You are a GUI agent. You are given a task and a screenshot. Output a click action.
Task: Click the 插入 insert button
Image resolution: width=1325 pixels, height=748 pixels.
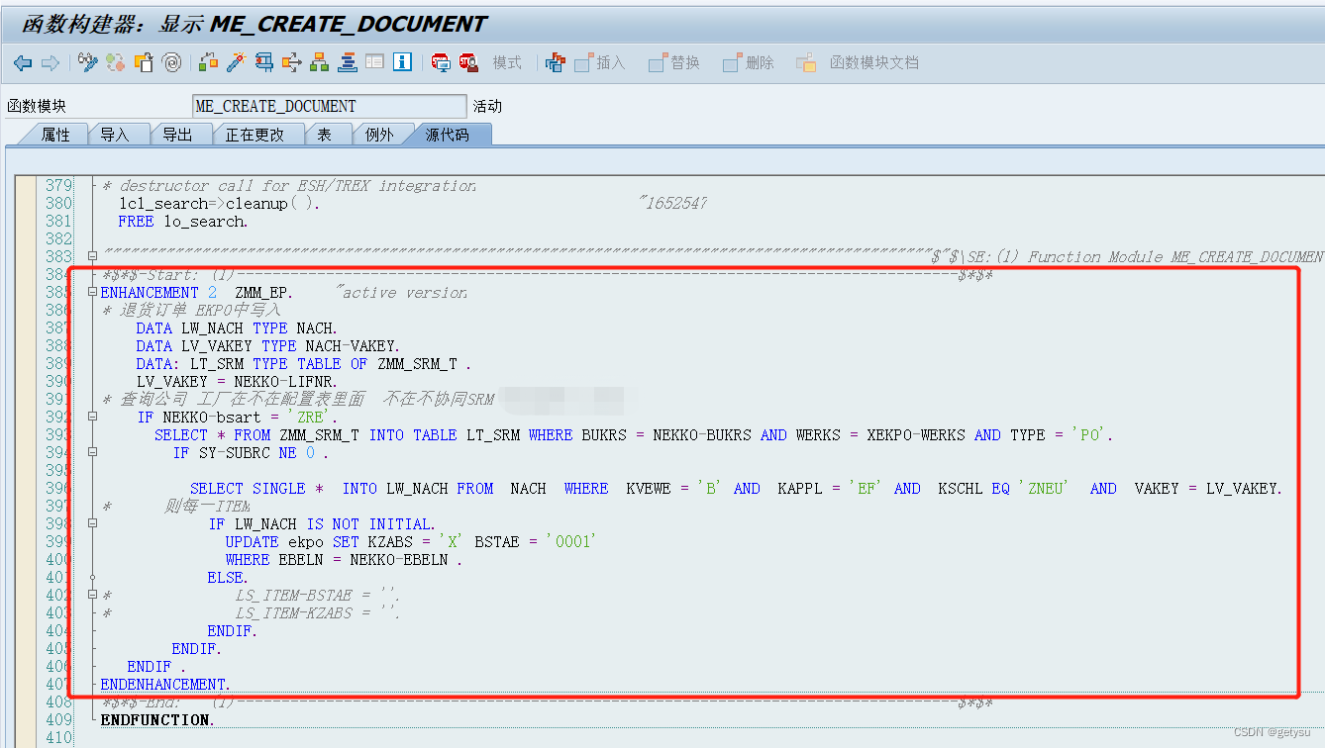point(600,62)
